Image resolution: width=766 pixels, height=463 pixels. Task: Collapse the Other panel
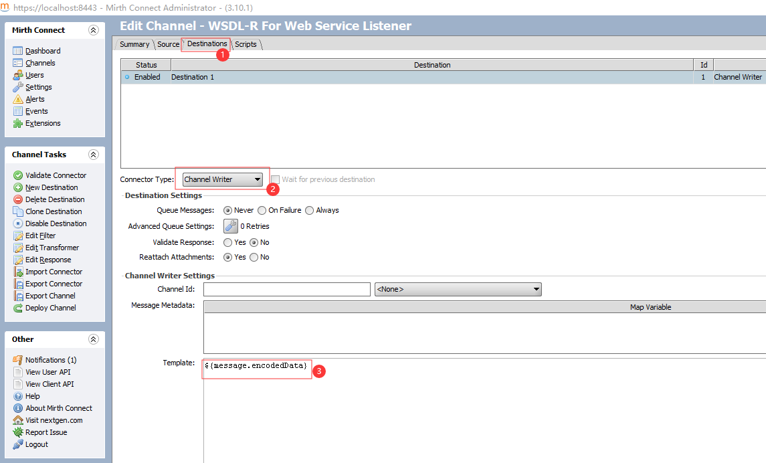point(93,339)
